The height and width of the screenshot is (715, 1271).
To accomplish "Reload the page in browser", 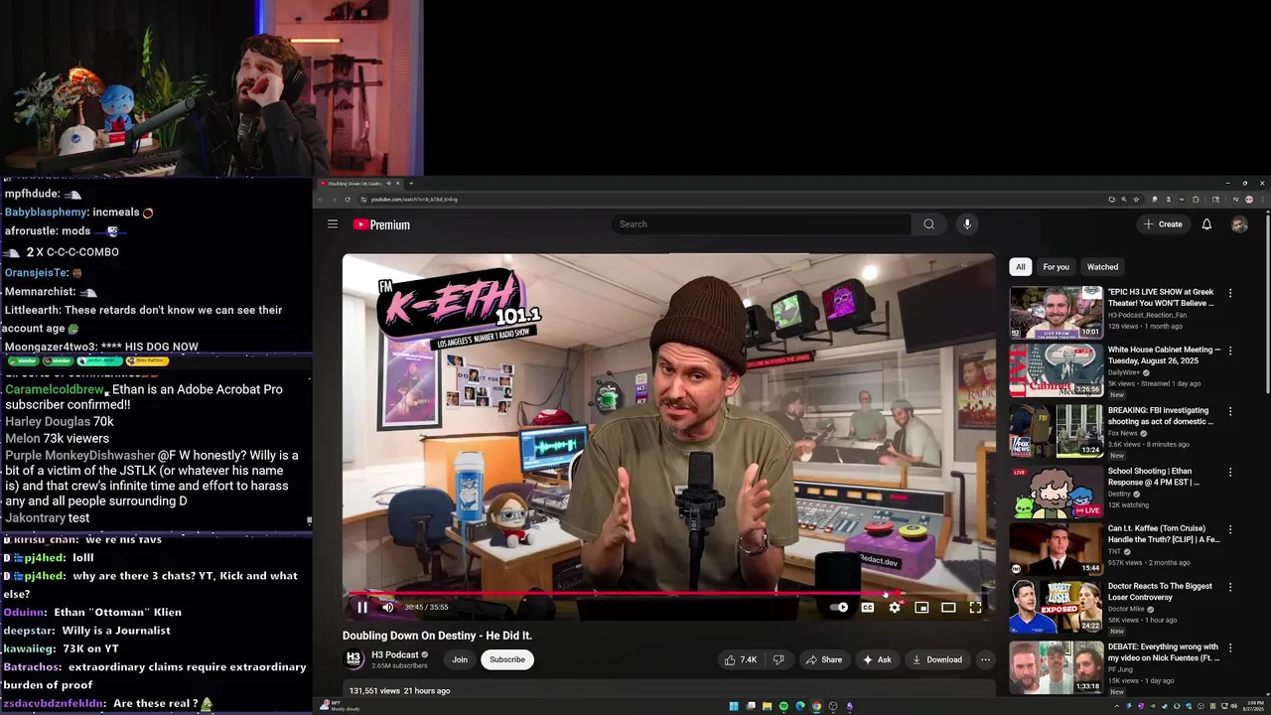I will point(347,200).
